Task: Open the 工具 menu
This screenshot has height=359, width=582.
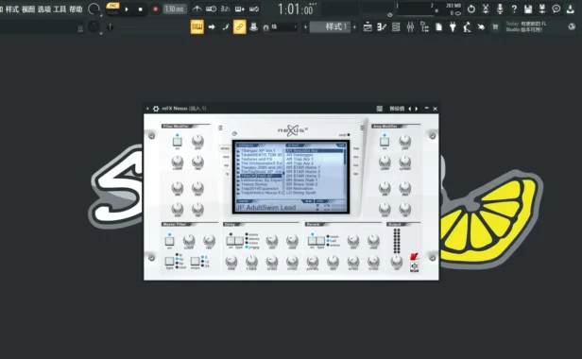Action: tap(60, 9)
